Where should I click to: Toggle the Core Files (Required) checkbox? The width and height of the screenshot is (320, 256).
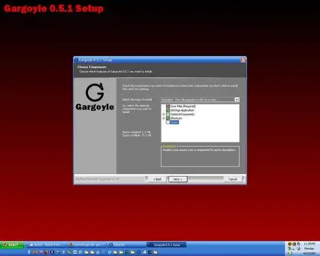click(x=168, y=106)
